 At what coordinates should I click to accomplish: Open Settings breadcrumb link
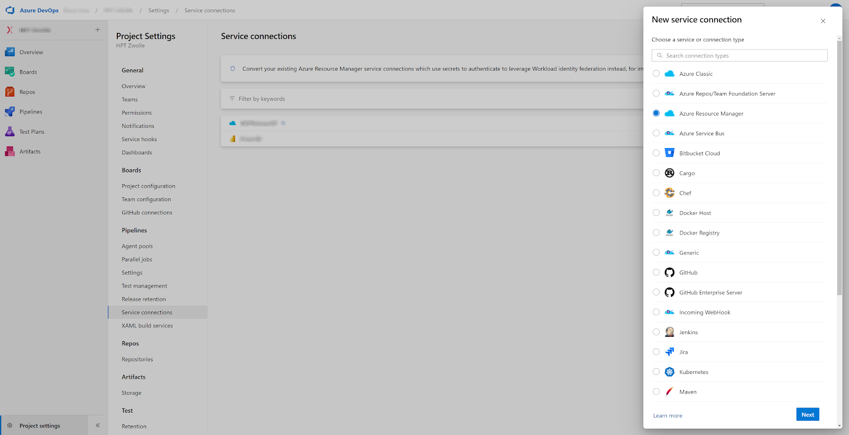click(159, 11)
